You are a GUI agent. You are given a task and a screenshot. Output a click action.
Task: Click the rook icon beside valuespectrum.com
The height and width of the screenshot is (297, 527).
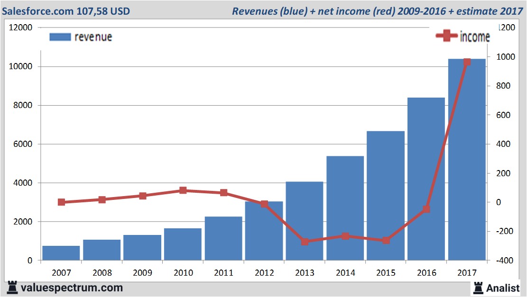(x=12, y=288)
